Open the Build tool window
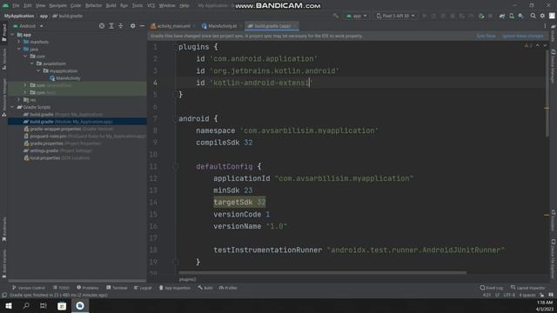Viewport: 557px width, 313px height. pyautogui.click(x=205, y=288)
